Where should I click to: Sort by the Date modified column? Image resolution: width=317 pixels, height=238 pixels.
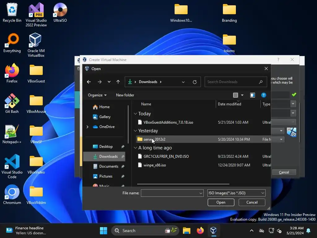coord(229,104)
